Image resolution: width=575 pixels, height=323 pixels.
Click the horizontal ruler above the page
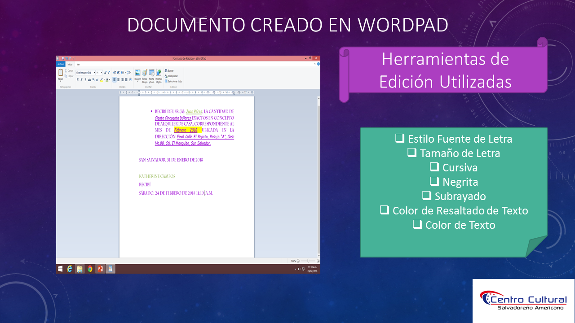[186, 92]
